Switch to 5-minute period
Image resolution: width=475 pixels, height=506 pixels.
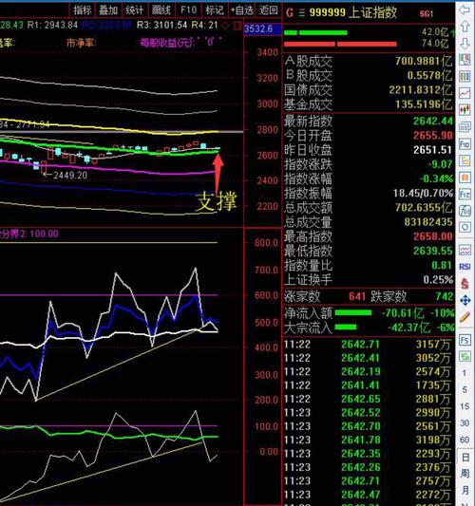465,390
